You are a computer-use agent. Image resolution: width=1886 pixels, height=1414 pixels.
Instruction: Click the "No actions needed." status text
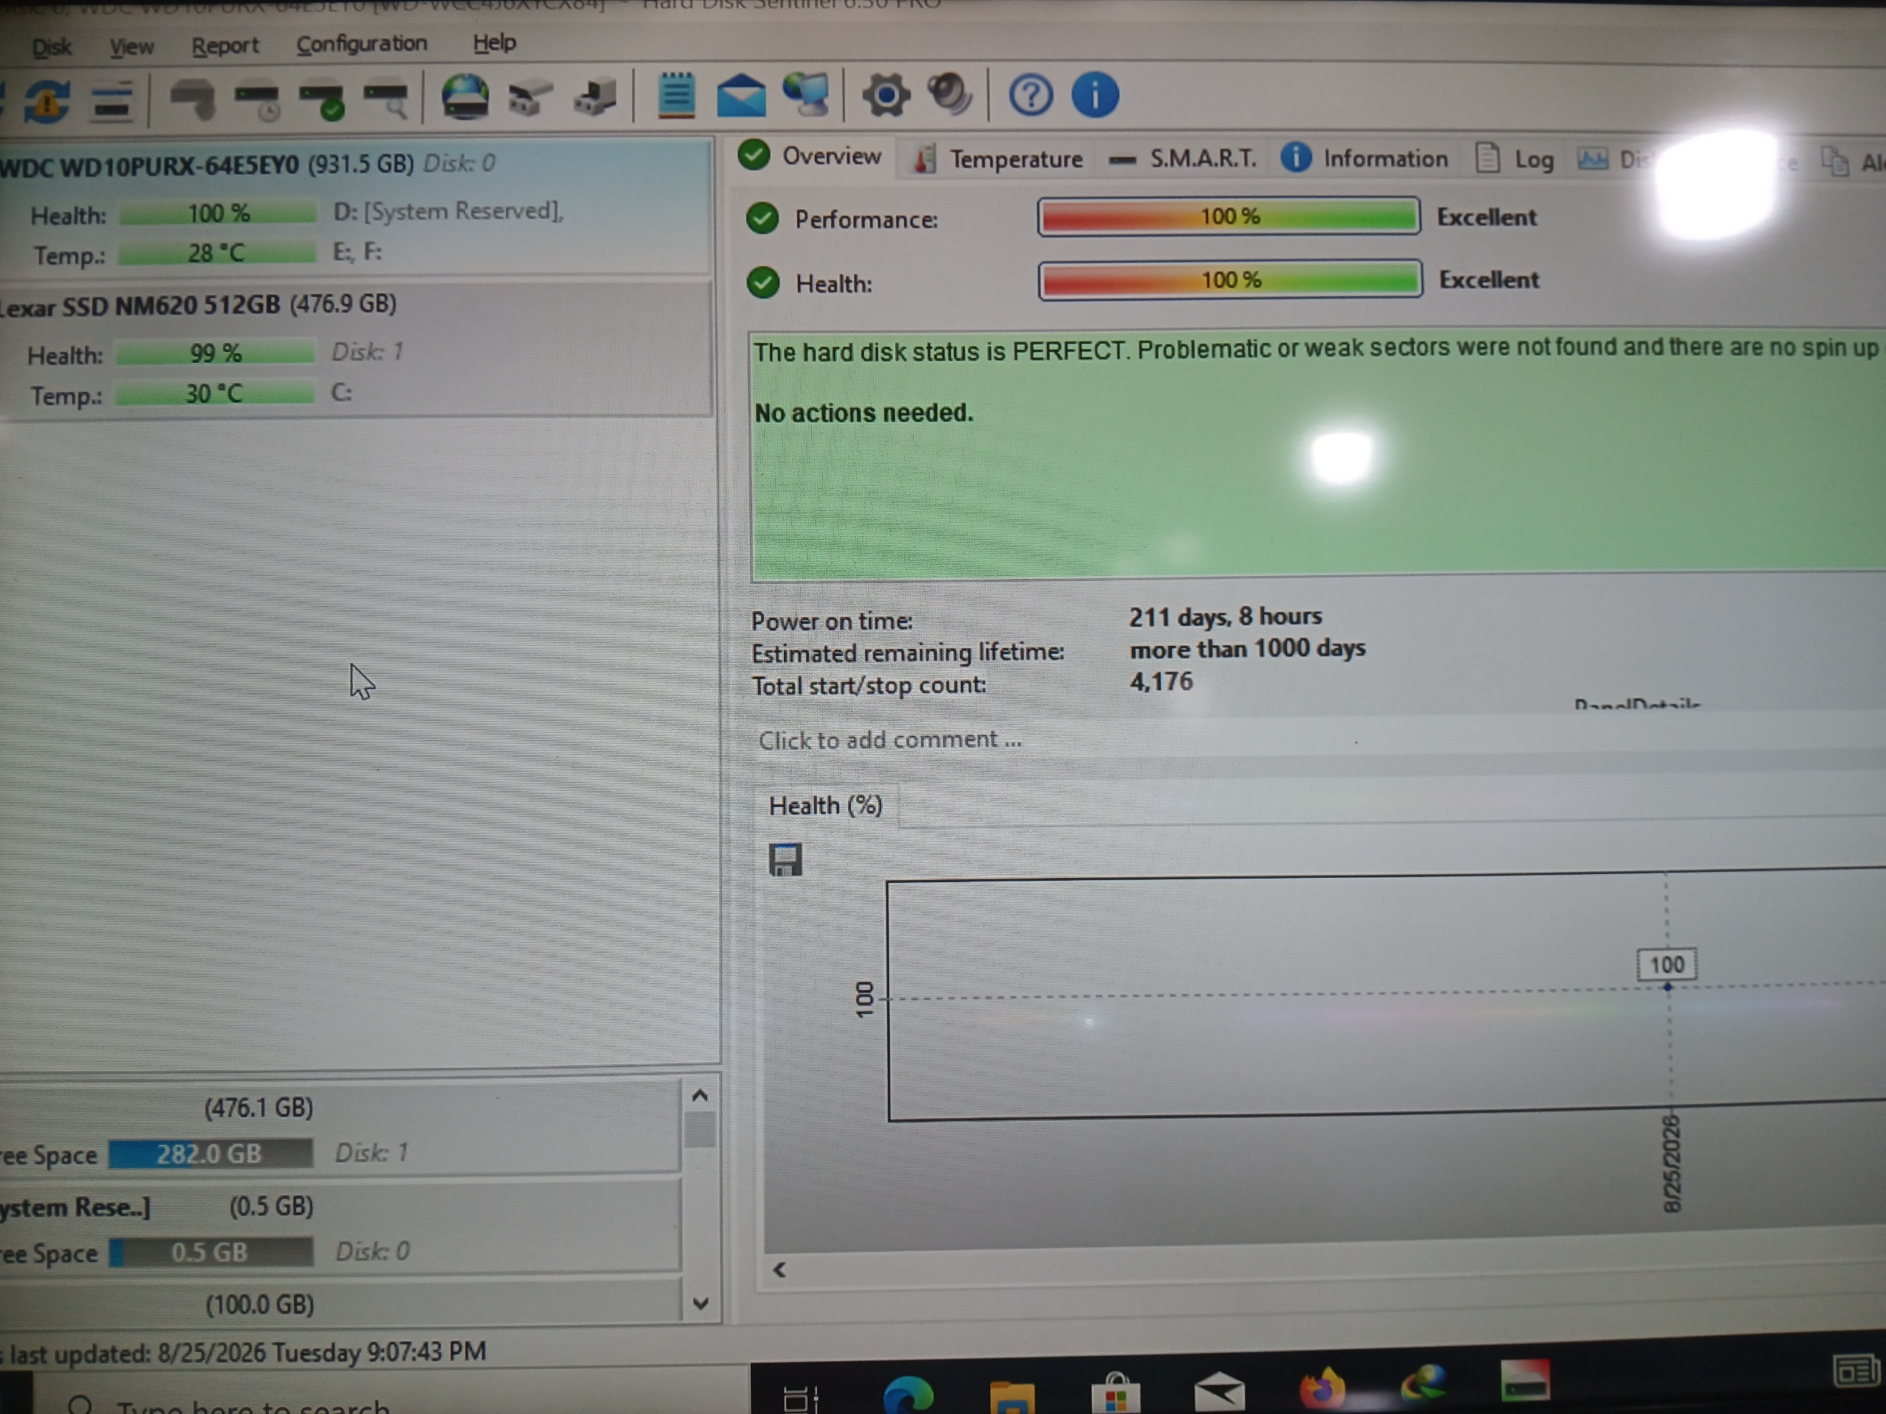[863, 413]
